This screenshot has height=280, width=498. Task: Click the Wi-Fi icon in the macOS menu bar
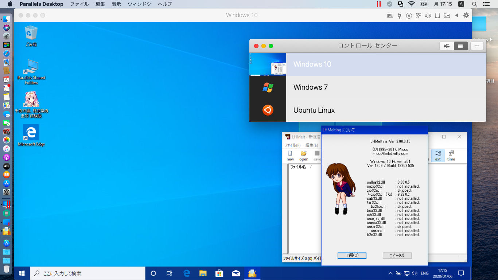[412, 4]
